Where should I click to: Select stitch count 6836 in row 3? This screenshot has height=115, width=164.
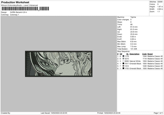click(127, 61)
